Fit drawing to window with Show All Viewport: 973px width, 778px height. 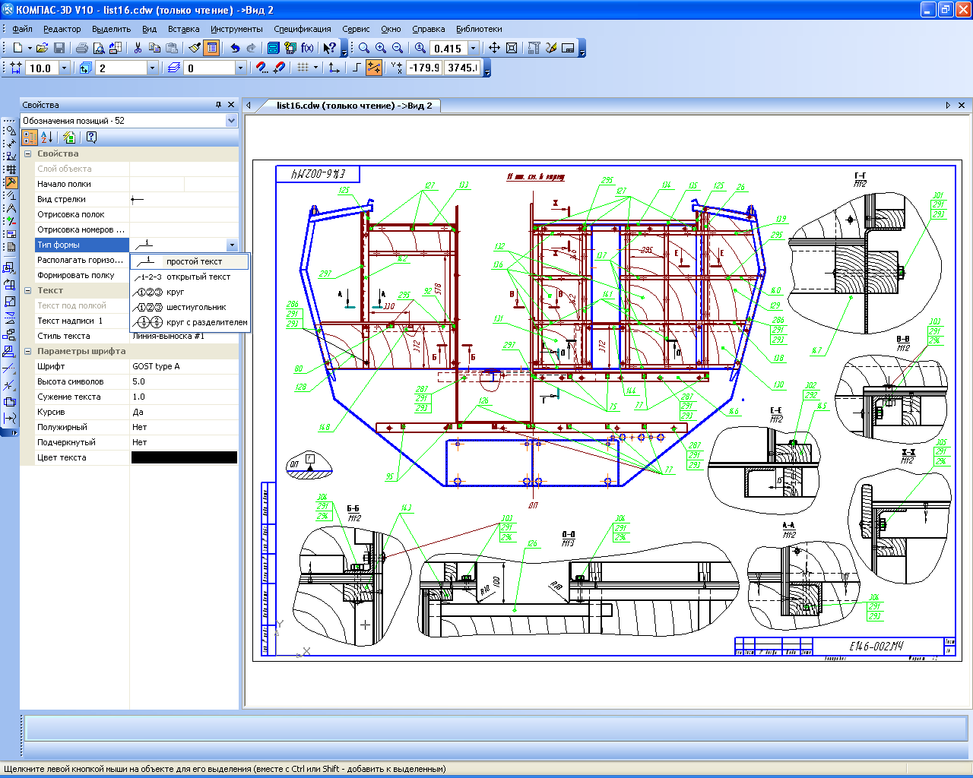(x=512, y=48)
